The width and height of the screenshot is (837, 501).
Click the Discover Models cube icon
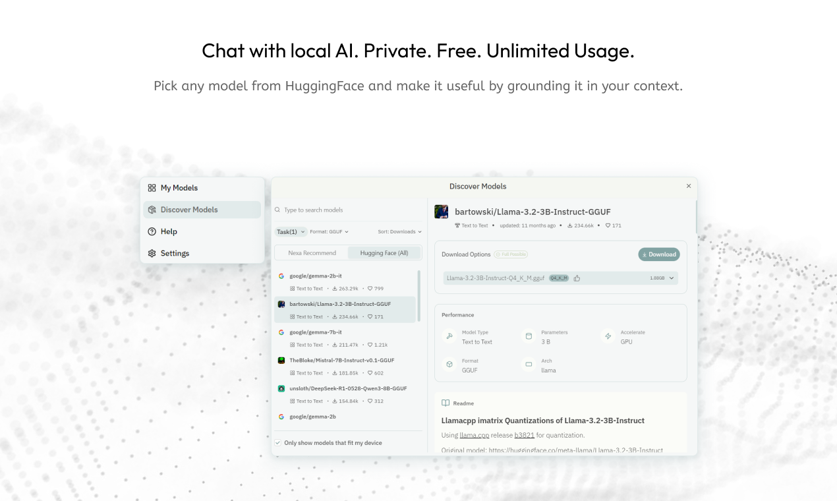(152, 210)
